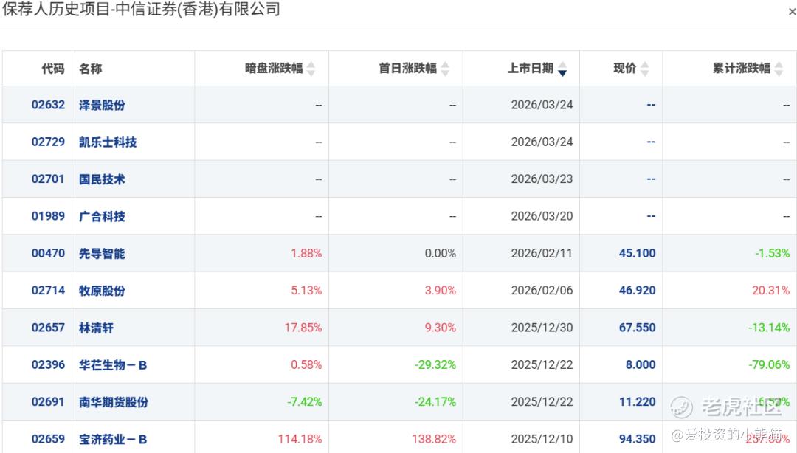Select cumulative change 20.31%
This screenshot has height=453, width=797.
(x=771, y=290)
